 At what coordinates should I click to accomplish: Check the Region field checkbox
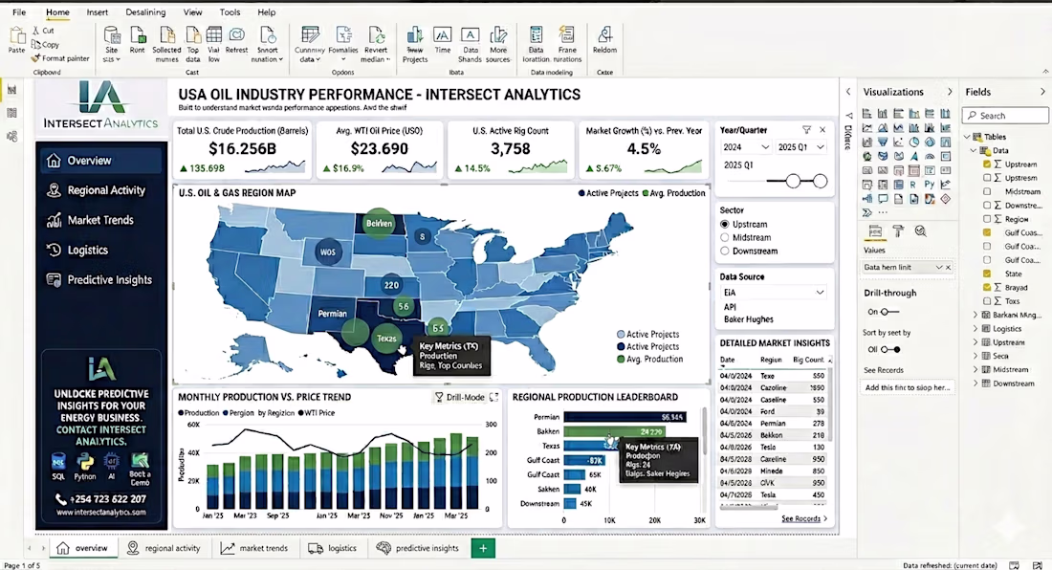coord(987,219)
